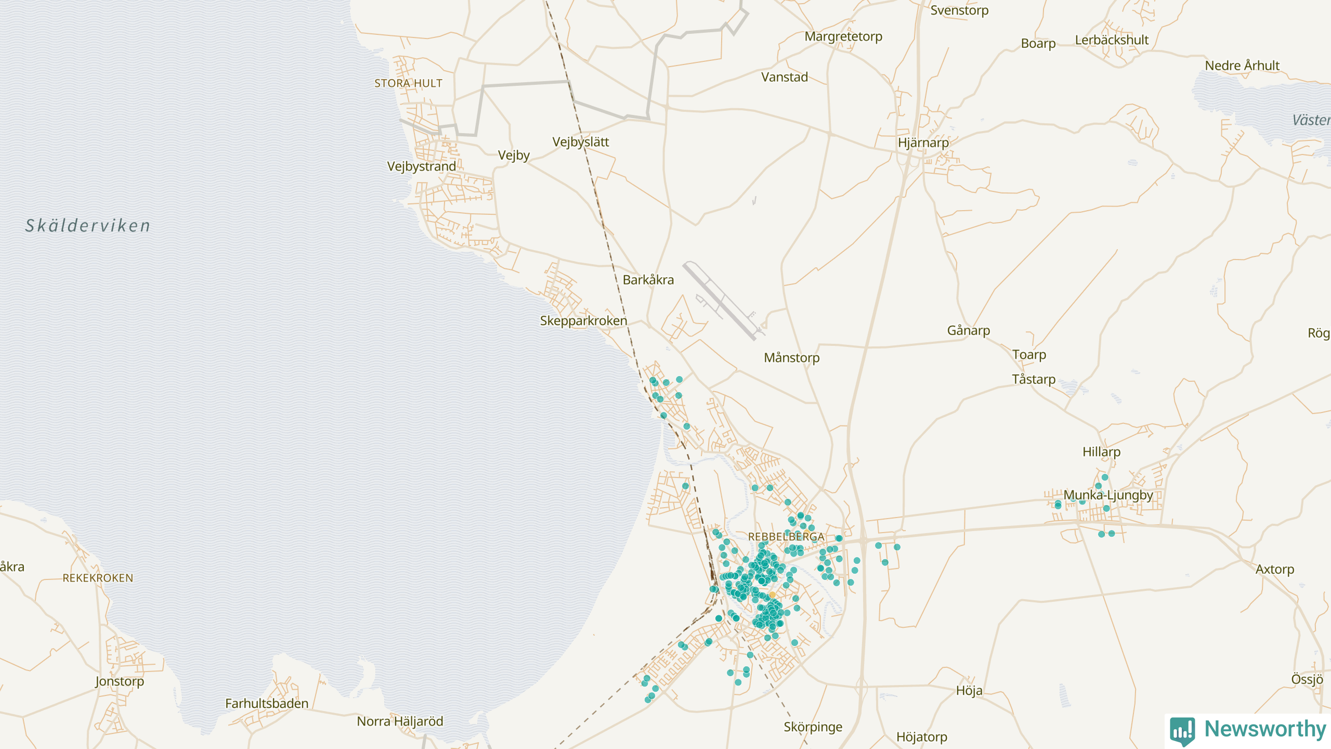The width and height of the screenshot is (1331, 749).
Task: Click the Hillarp village label
Action: (1101, 452)
